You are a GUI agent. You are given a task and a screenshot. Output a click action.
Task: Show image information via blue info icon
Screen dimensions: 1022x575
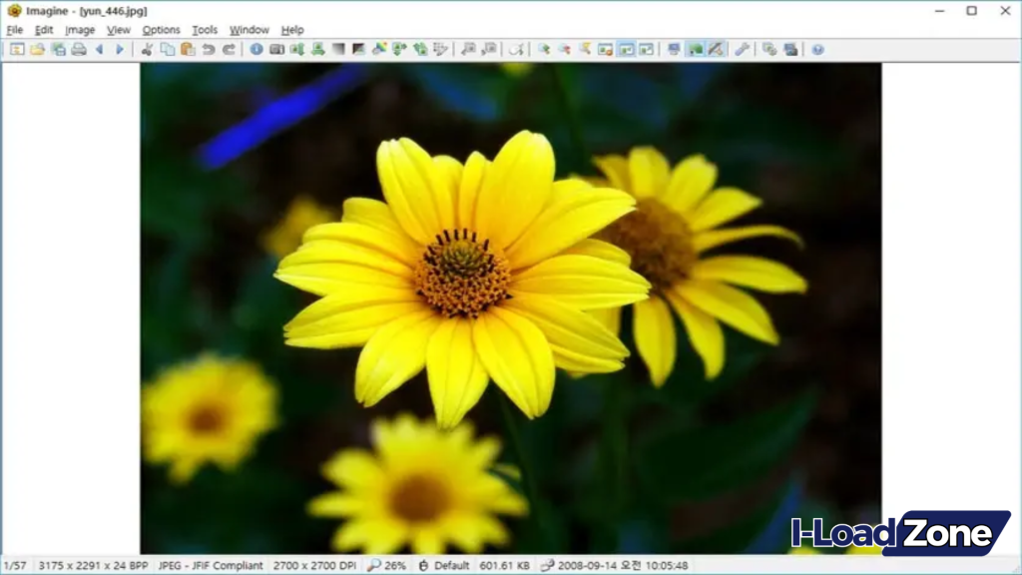pyautogui.click(x=256, y=49)
